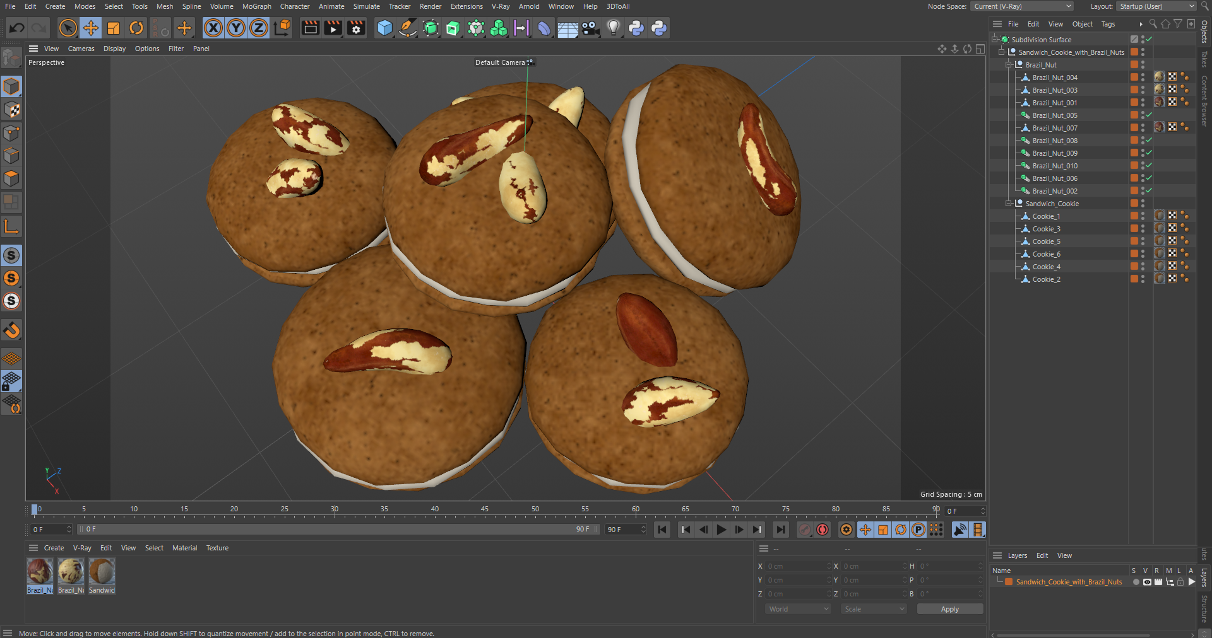Toggle Brazil_Nut_002 enable checkmark
The height and width of the screenshot is (638, 1212).
tap(1149, 190)
